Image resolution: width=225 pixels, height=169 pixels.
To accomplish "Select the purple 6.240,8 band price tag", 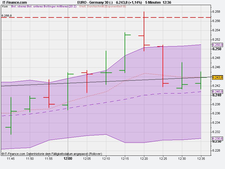I will (x=217, y=91).
